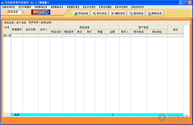Open the 【基本资料】 menu
This screenshot has height=125, width=193.
8,7
